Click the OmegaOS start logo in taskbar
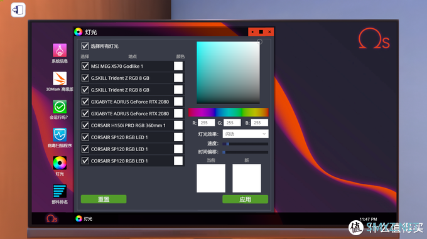 [51, 218]
